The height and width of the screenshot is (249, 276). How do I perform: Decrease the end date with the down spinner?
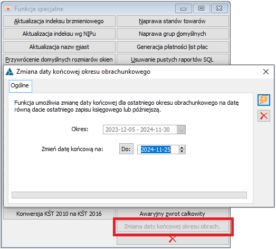pos(182,152)
